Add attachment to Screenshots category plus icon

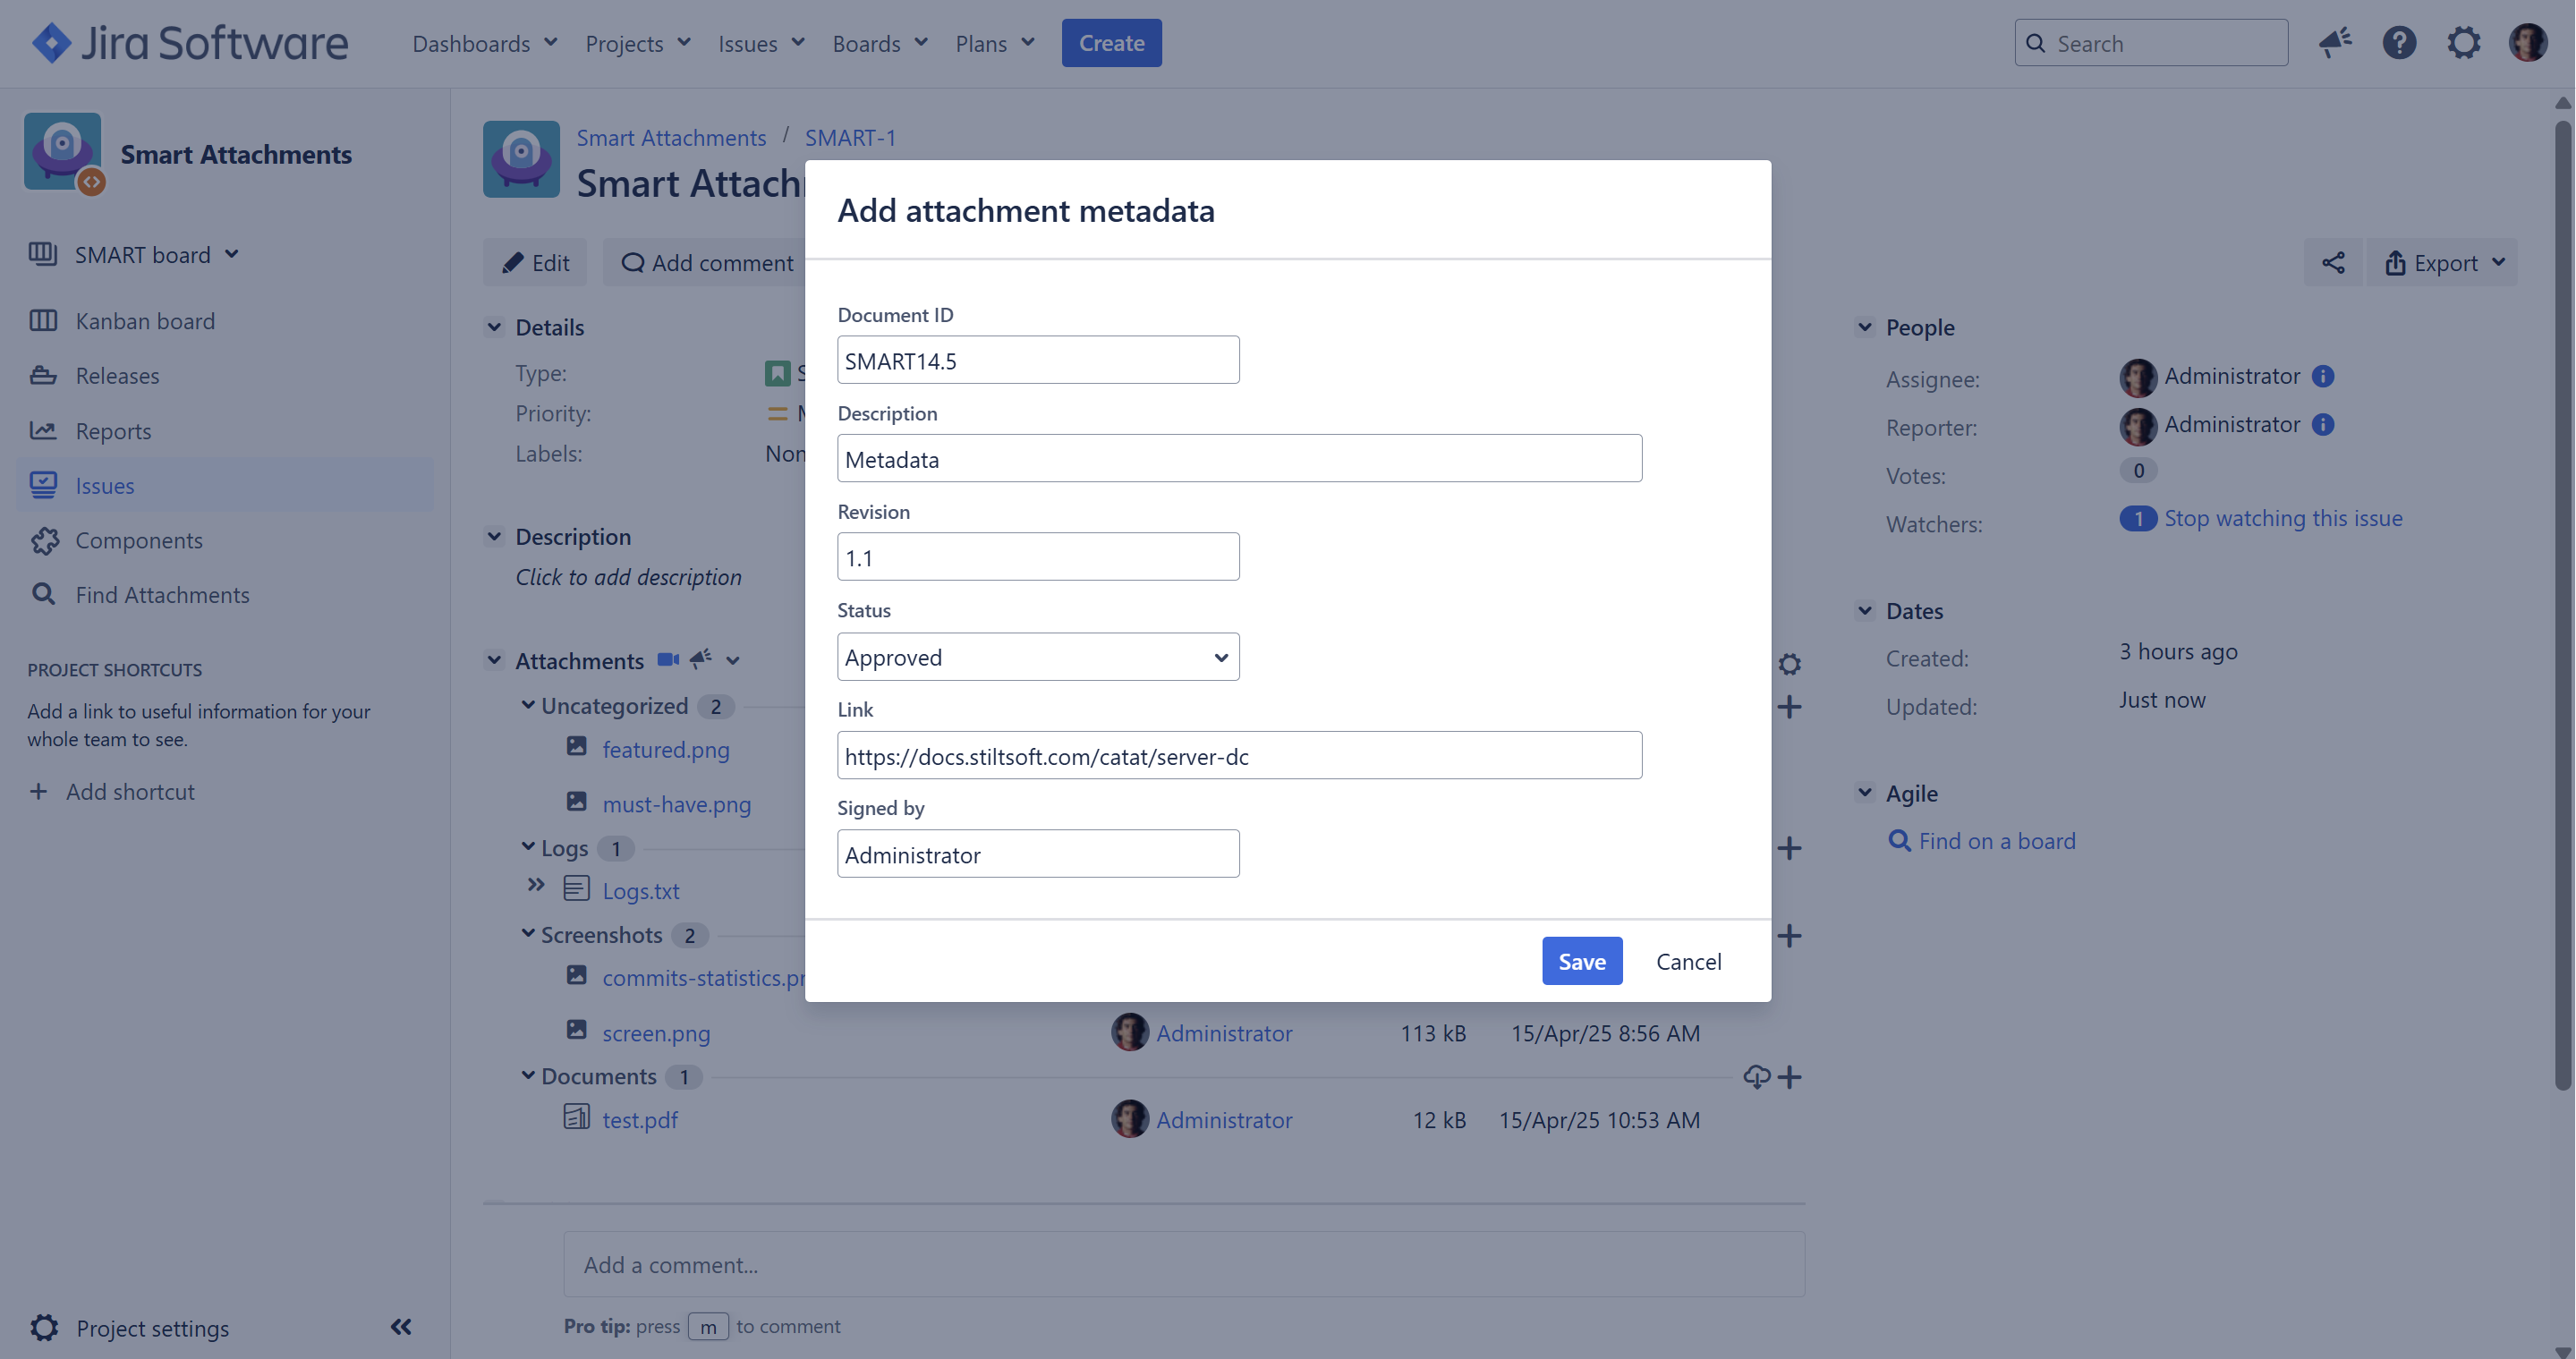(x=1789, y=936)
